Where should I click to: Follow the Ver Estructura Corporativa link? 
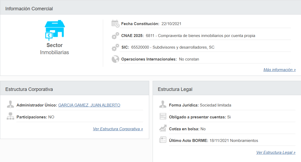coord(118,129)
